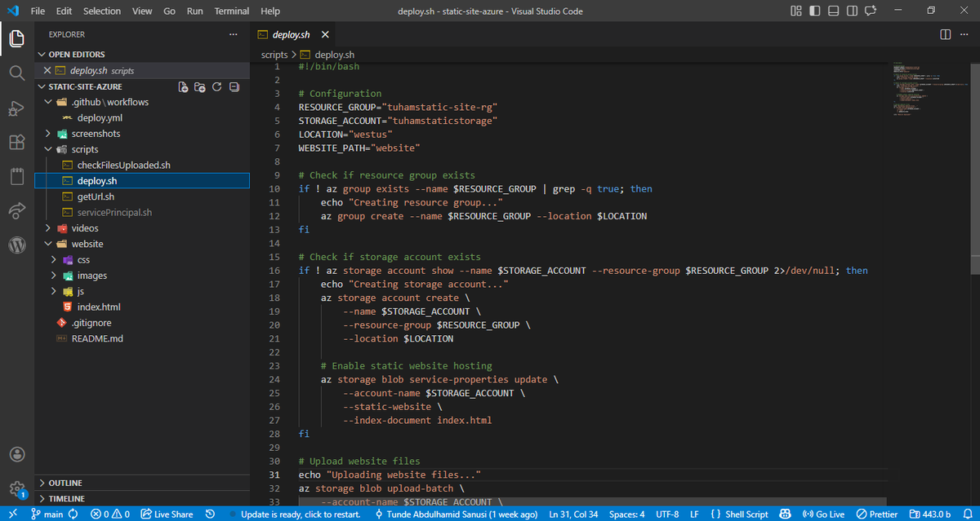Open the Run and Debug view
Viewport: 980px width, 521px height.
click(16, 108)
